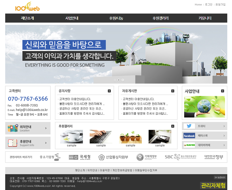232x190 pixels.
Task: Click the 회원가입 sign-up link
Action: pos(220,5)
